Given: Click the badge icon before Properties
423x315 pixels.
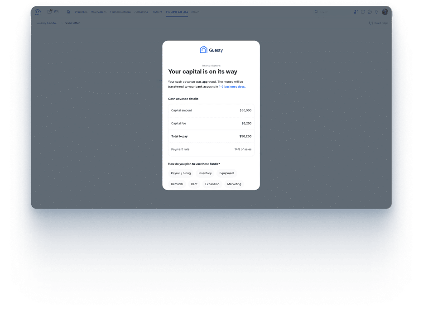Looking at the screenshot, I should click(68, 12).
